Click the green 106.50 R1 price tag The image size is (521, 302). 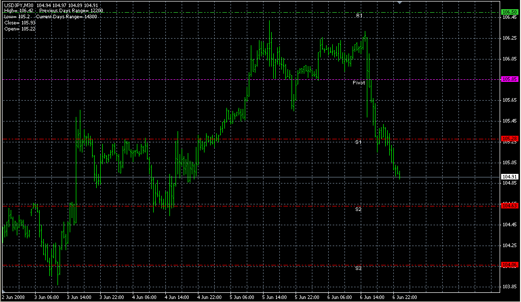(509, 12)
